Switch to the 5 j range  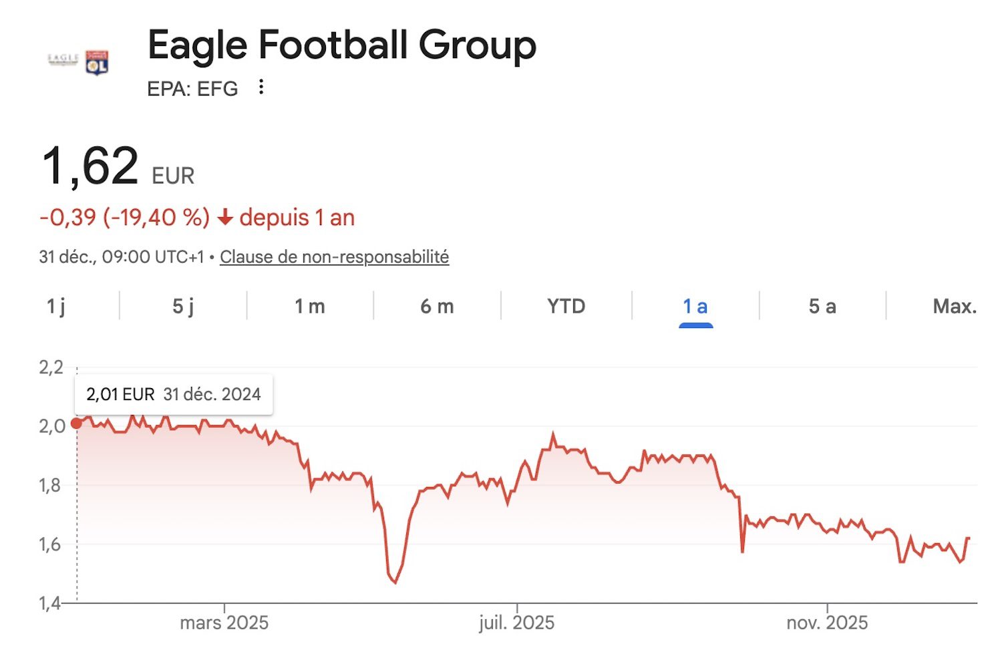click(x=183, y=307)
